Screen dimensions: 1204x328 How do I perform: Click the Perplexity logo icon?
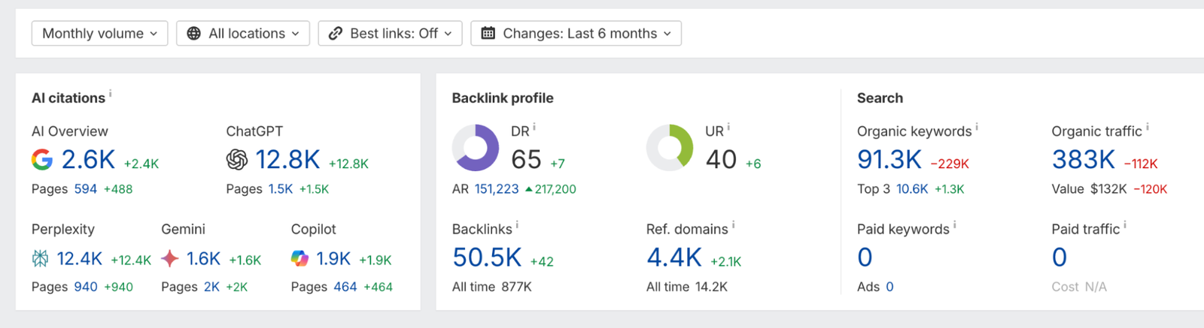40,259
